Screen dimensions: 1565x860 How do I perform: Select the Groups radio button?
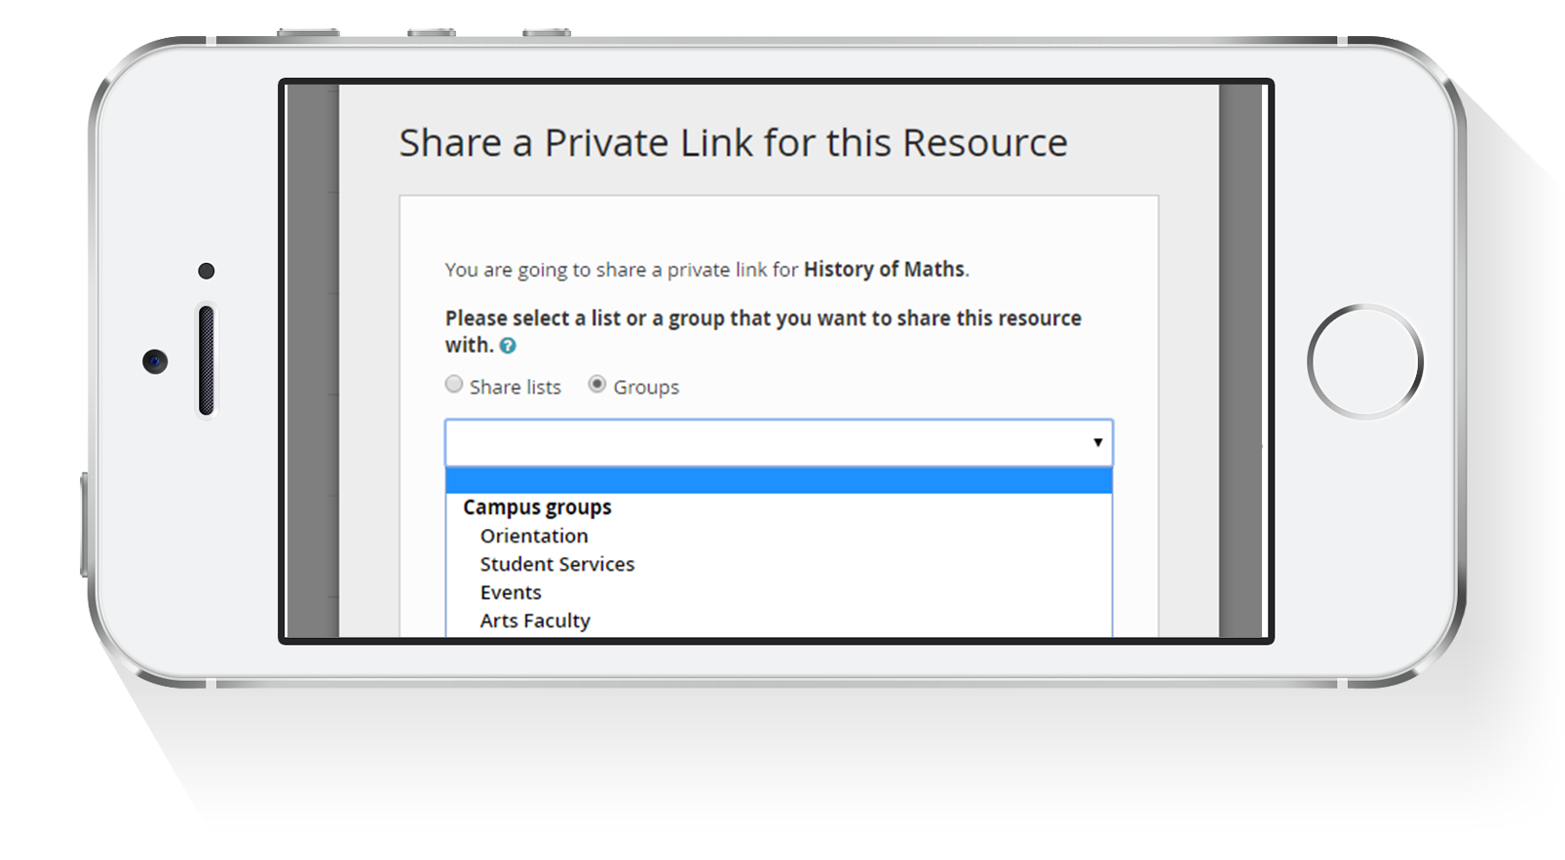click(597, 385)
